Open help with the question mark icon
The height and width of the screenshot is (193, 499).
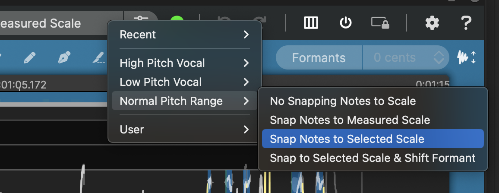point(466,23)
